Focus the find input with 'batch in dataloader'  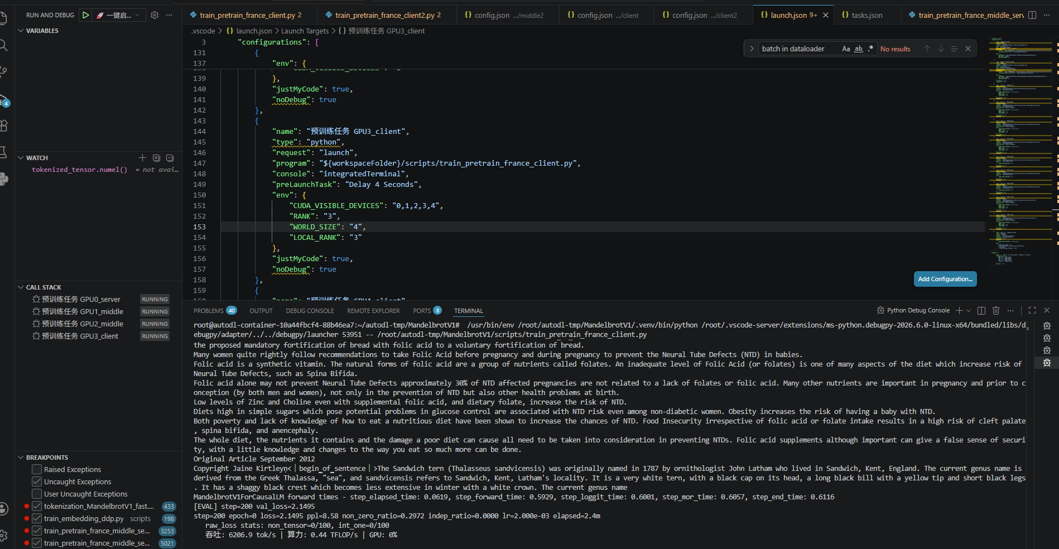click(x=799, y=49)
